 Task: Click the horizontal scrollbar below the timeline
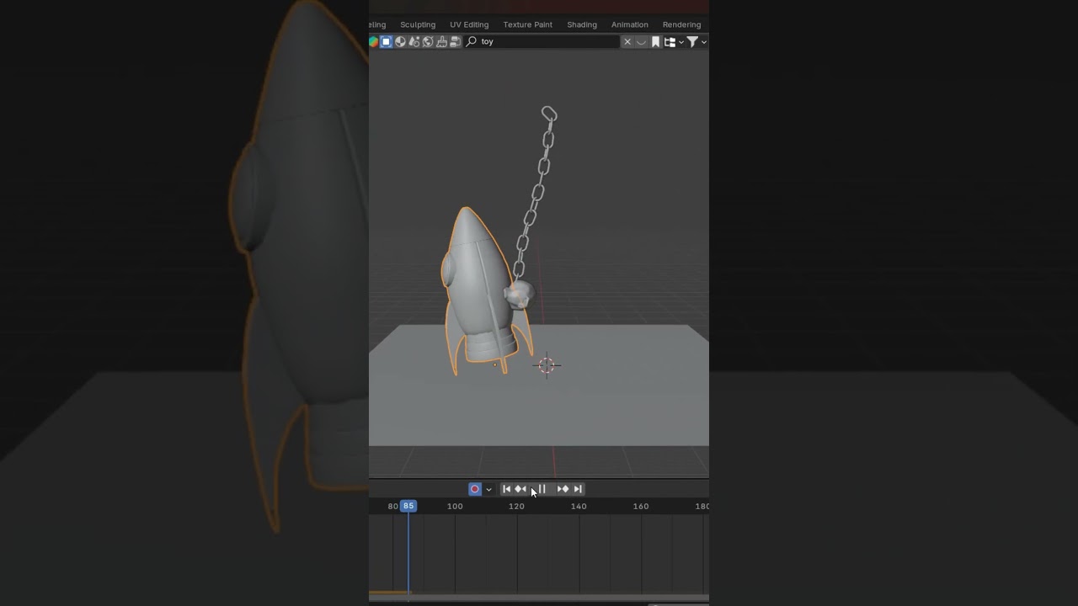coord(539,598)
